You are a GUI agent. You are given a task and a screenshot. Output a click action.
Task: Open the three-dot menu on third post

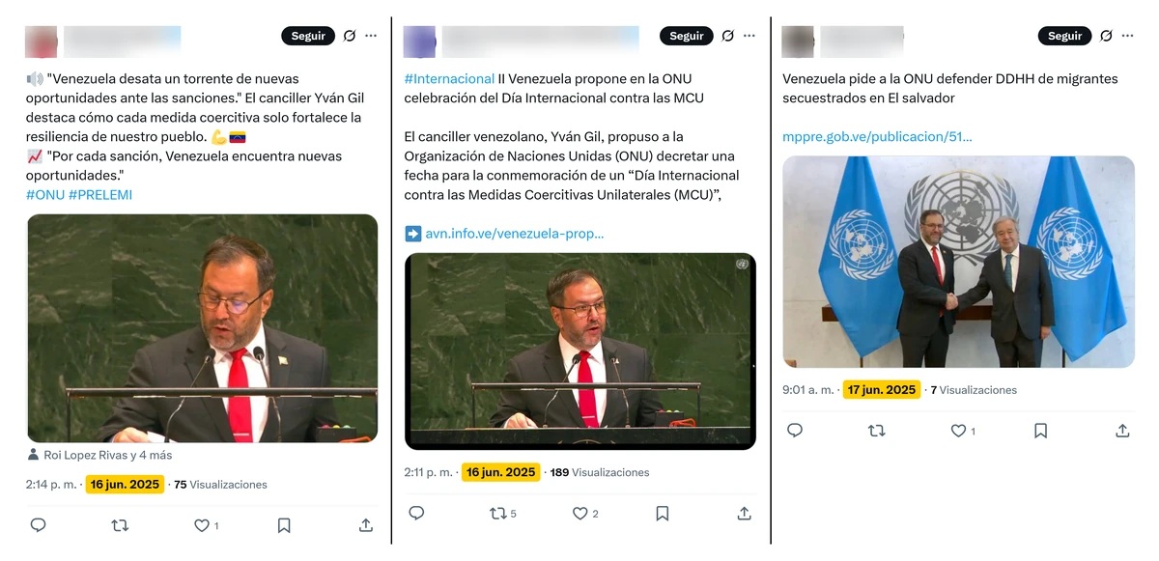coord(1128,36)
